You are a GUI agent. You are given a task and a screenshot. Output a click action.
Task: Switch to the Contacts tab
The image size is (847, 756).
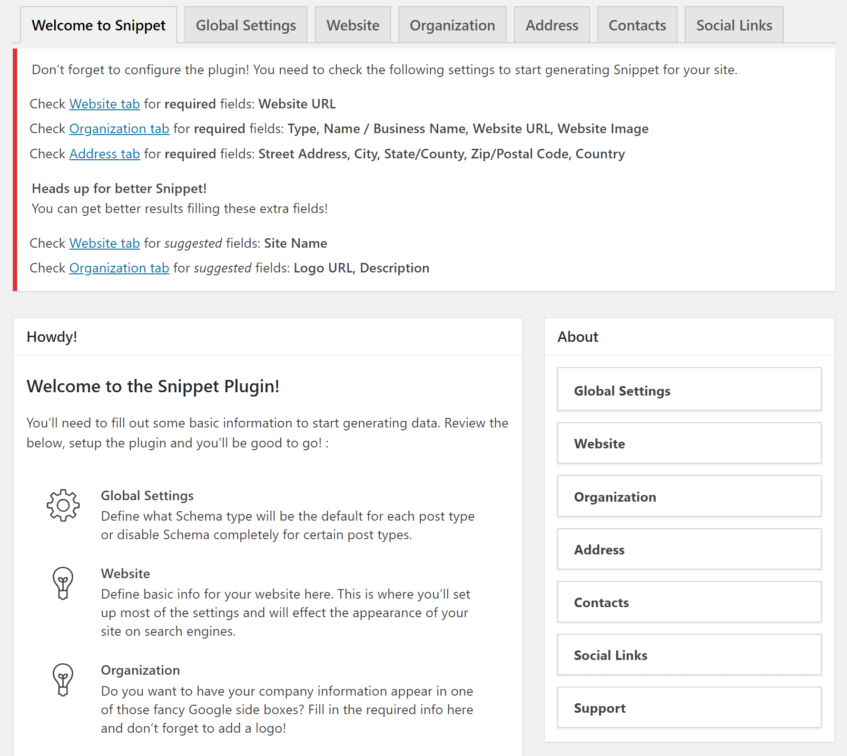(x=637, y=25)
